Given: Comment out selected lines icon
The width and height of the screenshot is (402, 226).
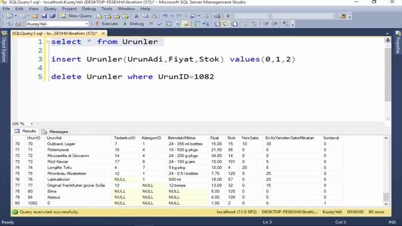Looking at the screenshot, I should click(246, 24).
